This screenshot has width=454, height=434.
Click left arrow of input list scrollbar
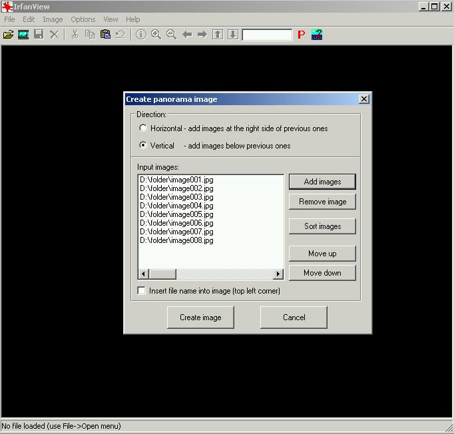(x=143, y=274)
